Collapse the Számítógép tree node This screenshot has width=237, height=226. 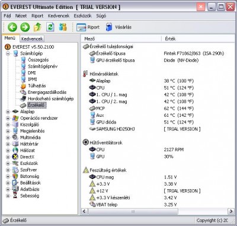click(x=8, y=53)
